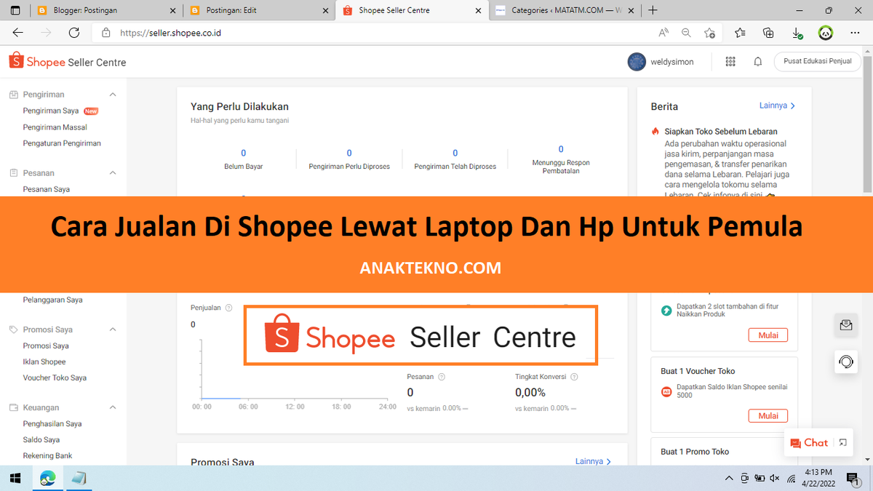873x491 pixels.
Task: Open Penghasilan Saya in sidebar
Action: (52, 423)
